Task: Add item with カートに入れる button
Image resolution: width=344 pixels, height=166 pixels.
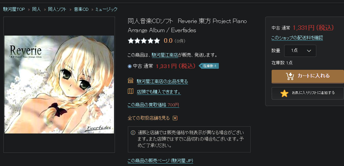Action: point(308,76)
